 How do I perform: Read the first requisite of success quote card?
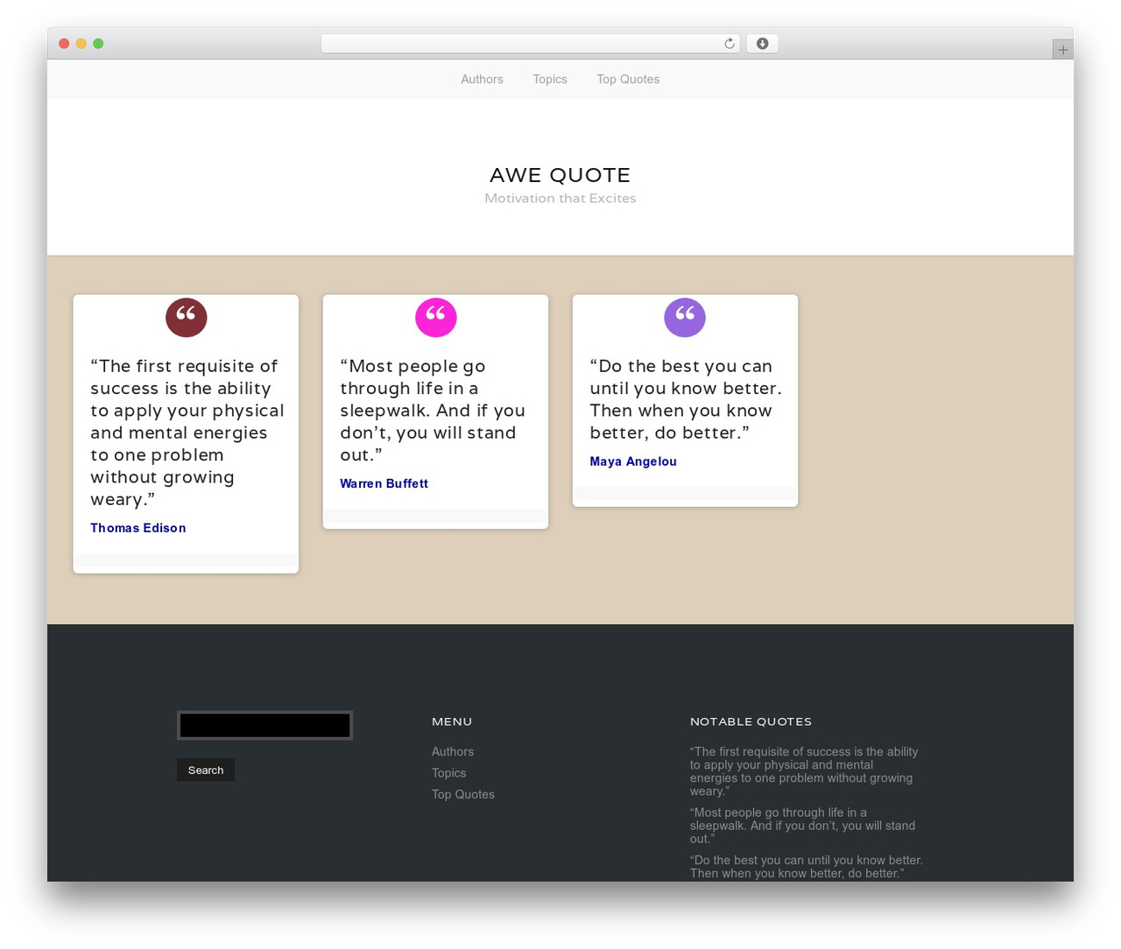coord(187,432)
